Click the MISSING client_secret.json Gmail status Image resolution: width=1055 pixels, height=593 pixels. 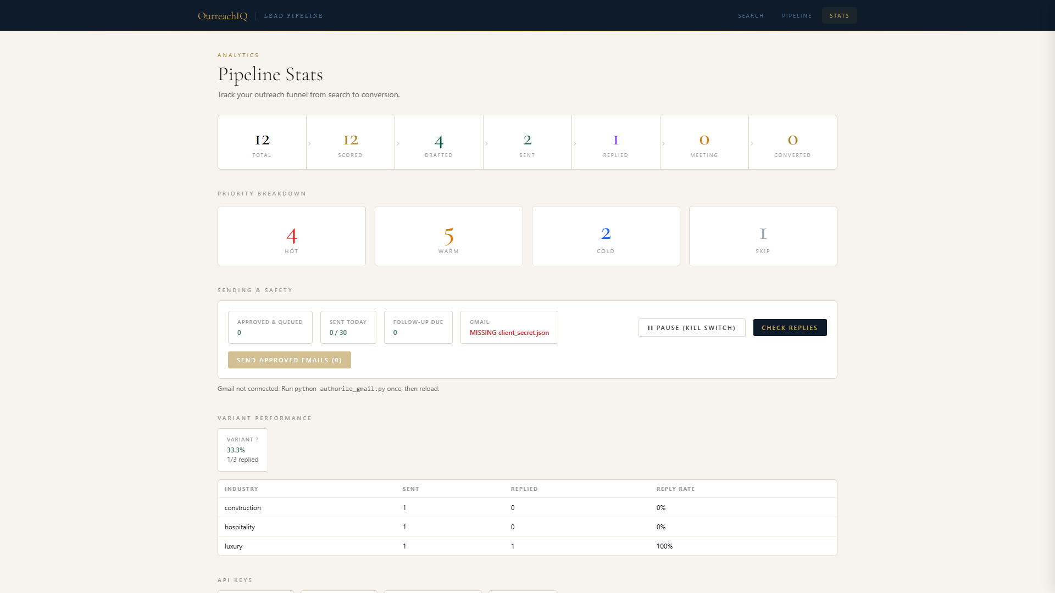(509, 333)
